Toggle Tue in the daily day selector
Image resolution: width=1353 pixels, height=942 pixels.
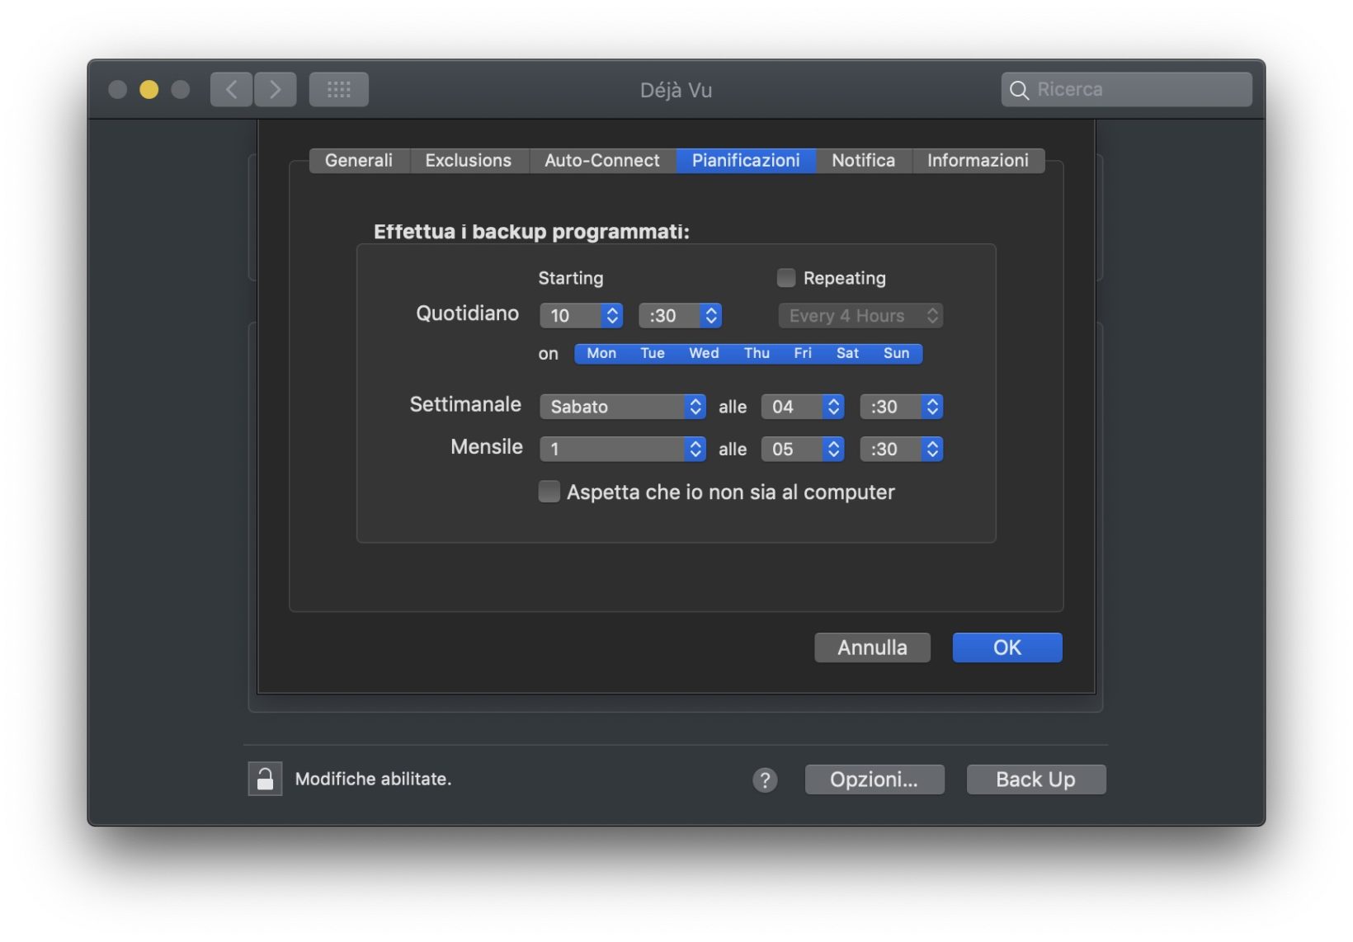tap(652, 353)
